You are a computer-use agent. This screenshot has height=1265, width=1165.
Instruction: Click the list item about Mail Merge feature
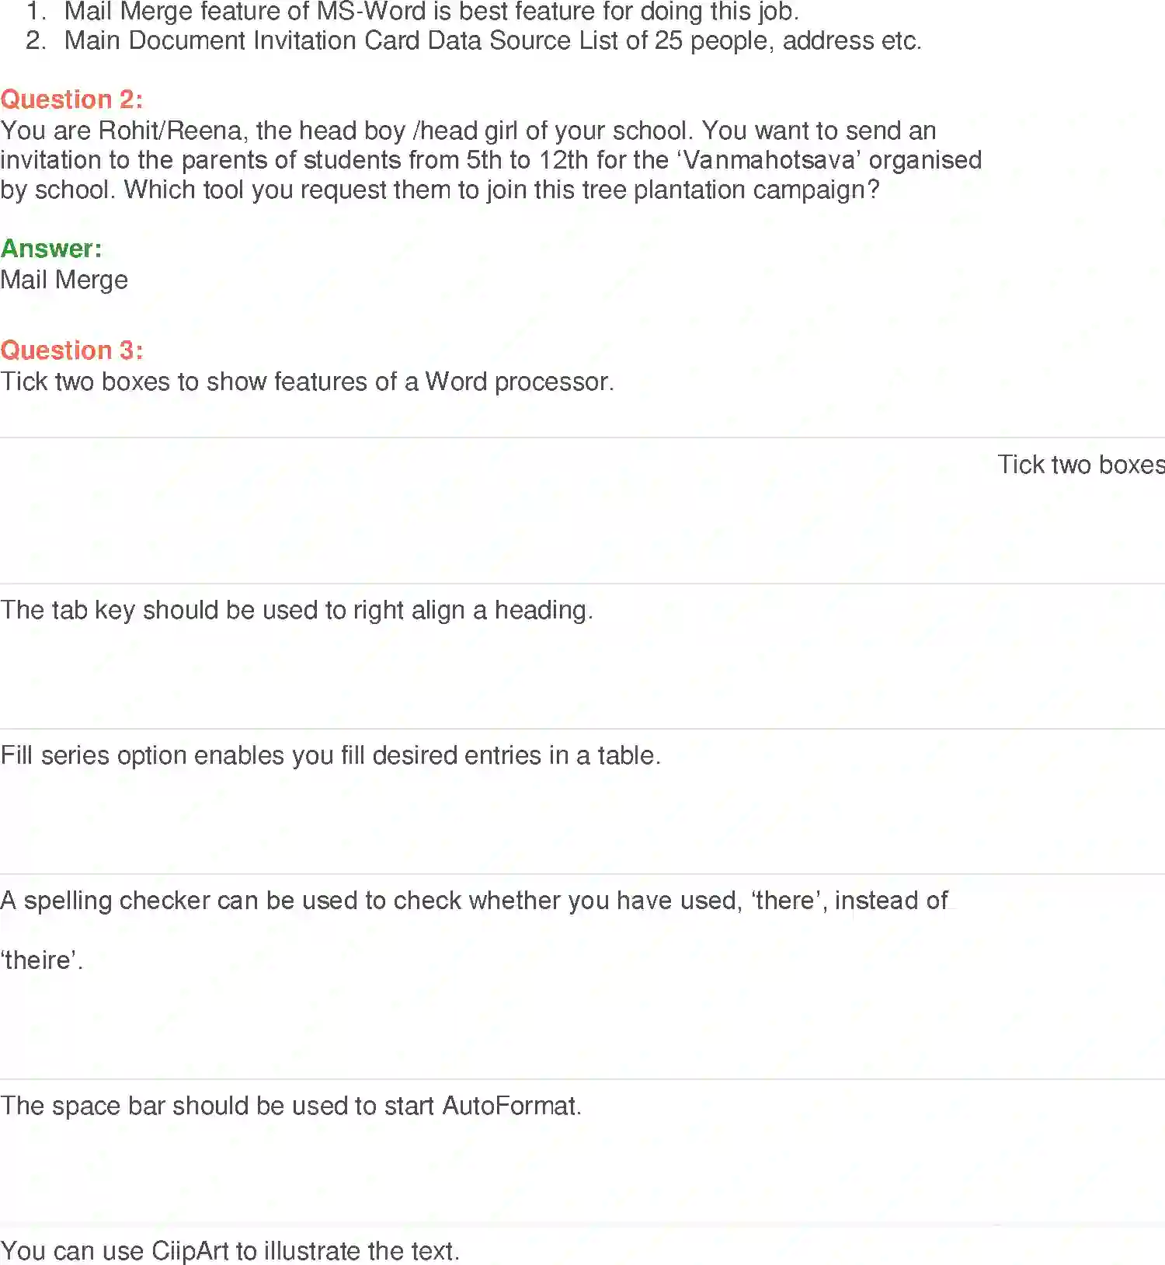click(x=431, y=12)
